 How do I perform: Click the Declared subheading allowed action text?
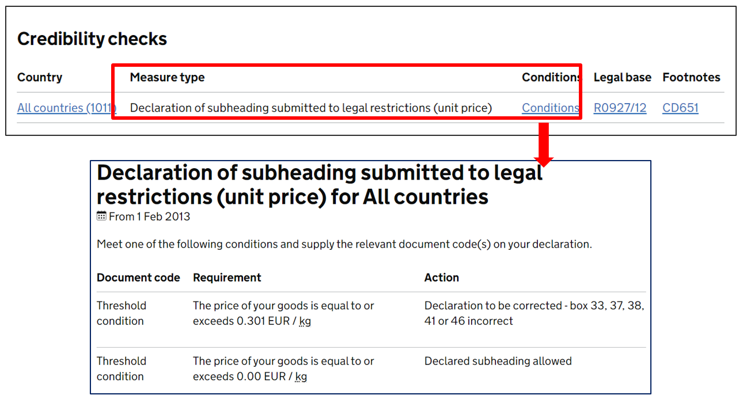pyautogui.click(x=498, y=361)
